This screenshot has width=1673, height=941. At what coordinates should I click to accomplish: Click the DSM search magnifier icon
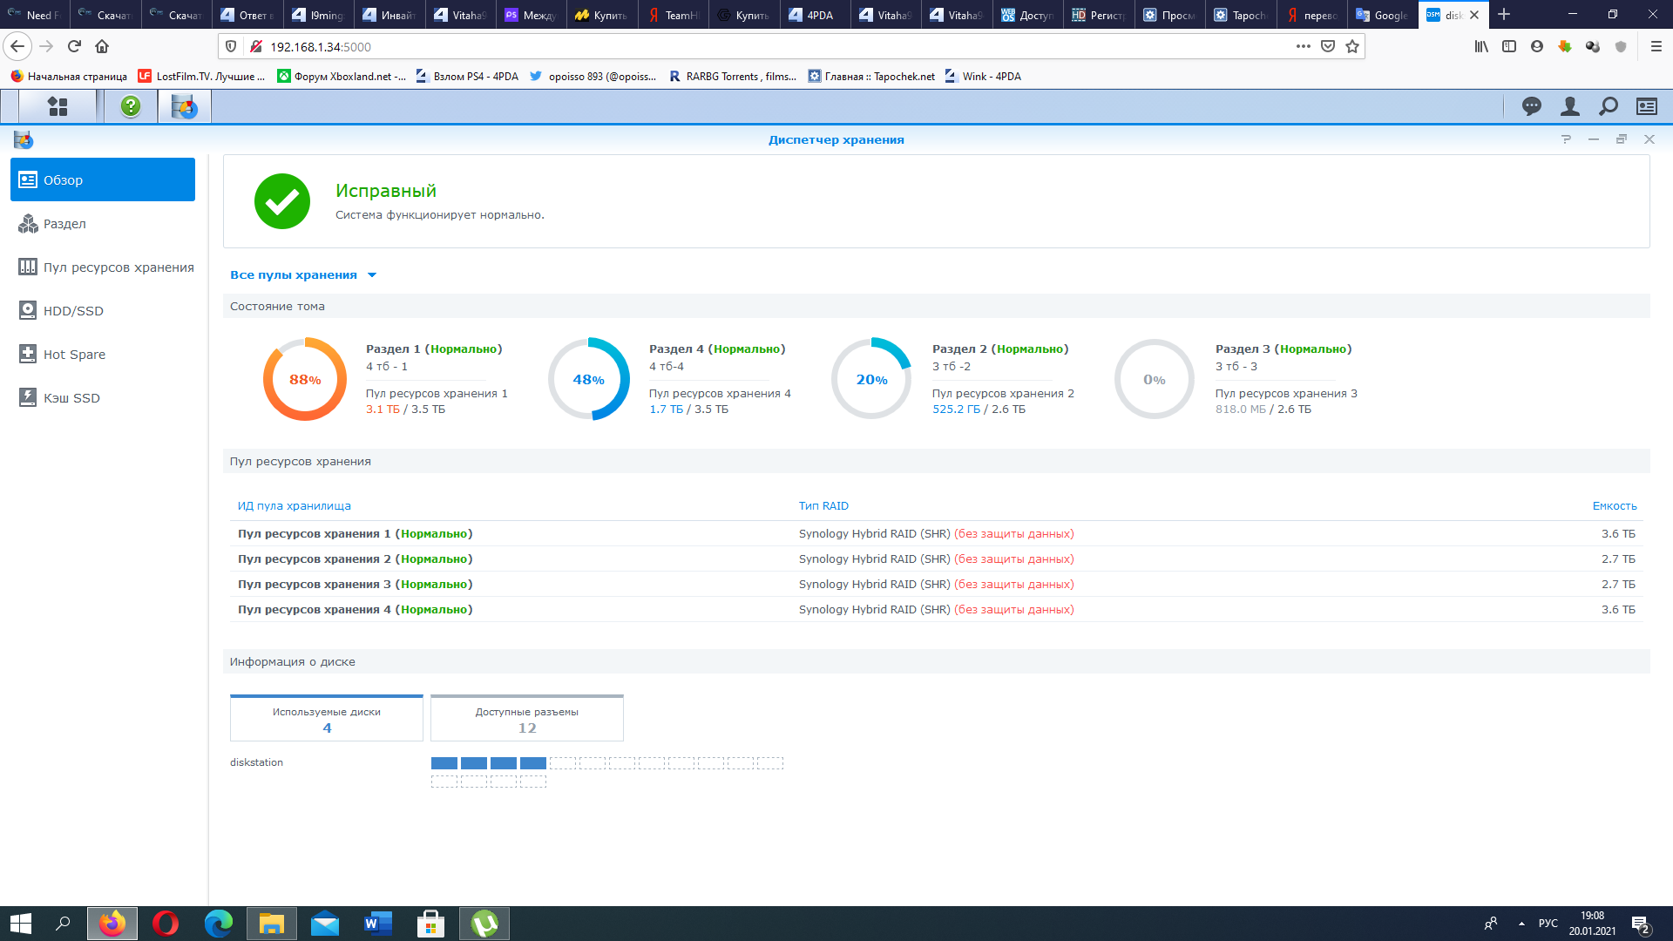1608,106
